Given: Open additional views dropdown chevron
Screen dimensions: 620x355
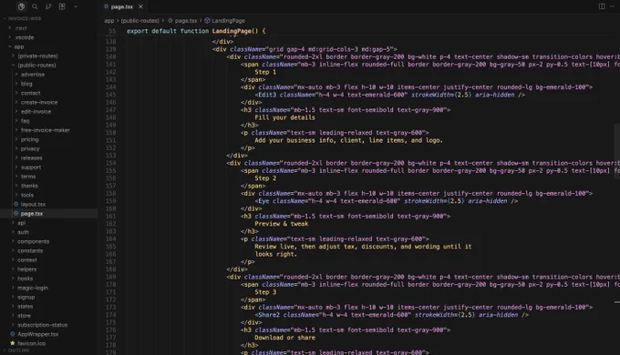Looking at the screenshot, I should [x=76, y=6].
